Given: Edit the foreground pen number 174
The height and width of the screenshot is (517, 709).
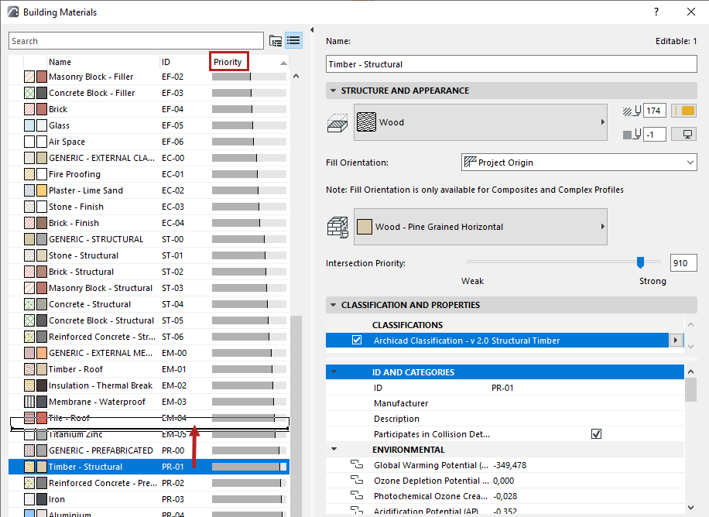Looking at the screenshot, I should [x=654, y=111].
